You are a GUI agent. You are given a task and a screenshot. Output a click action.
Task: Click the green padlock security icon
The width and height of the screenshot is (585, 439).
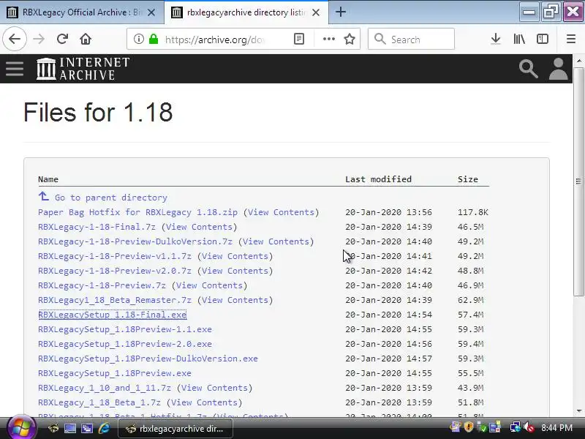pos(154,39)
